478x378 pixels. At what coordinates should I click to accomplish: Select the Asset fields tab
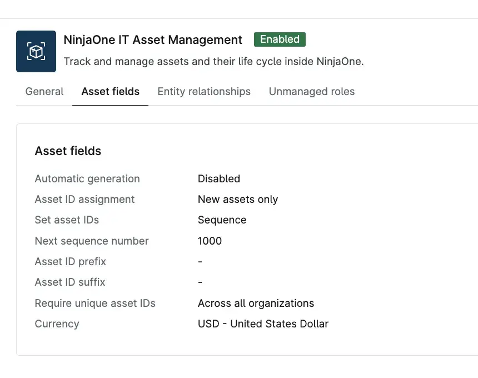click(111, 92)
